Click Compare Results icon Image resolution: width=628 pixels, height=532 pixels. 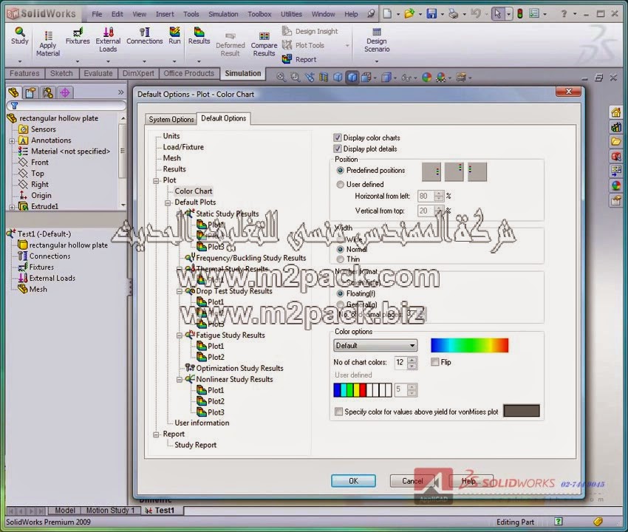pos(264,44)
